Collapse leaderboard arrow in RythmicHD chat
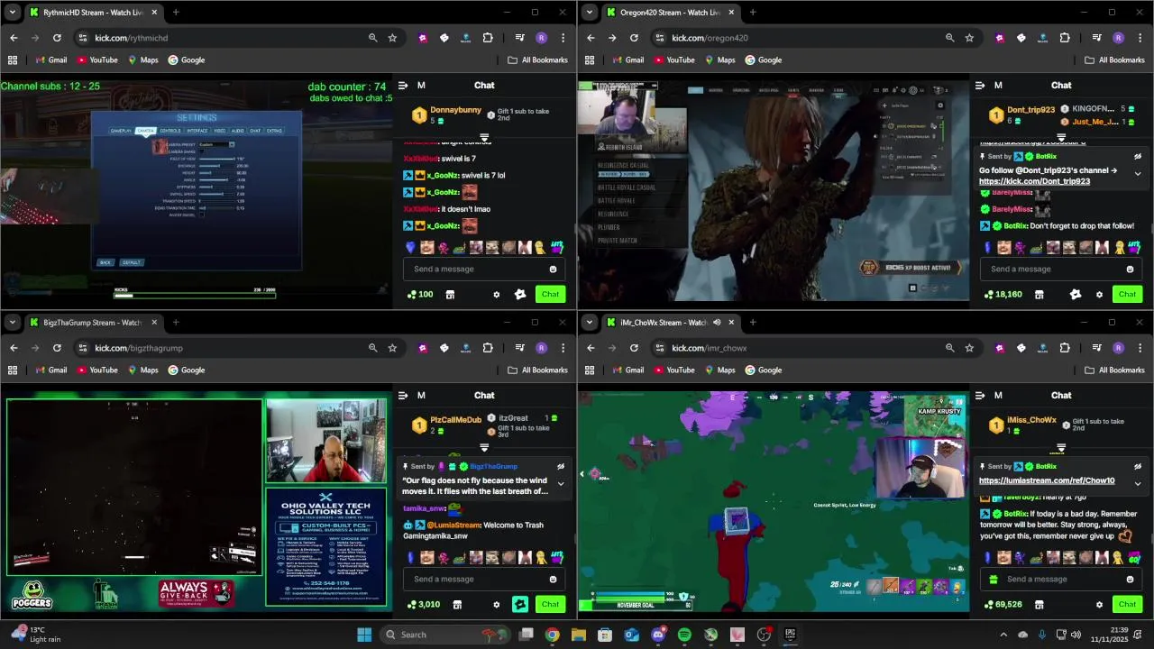Image resolution: width=1154 pixels, height=649 pixels. [484, 138]
